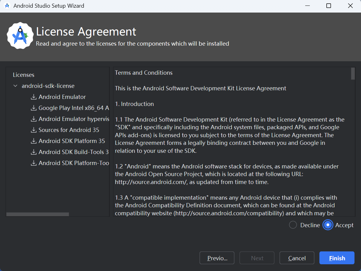Viewport: 361px width, 271px height.
Task: Close the Setup Wizard window
Action: tap(350, 6)
